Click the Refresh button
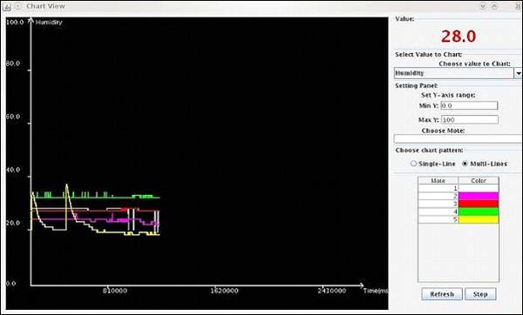Image resolution: width=523 pixels, height=315 pixels. [442, 294]
